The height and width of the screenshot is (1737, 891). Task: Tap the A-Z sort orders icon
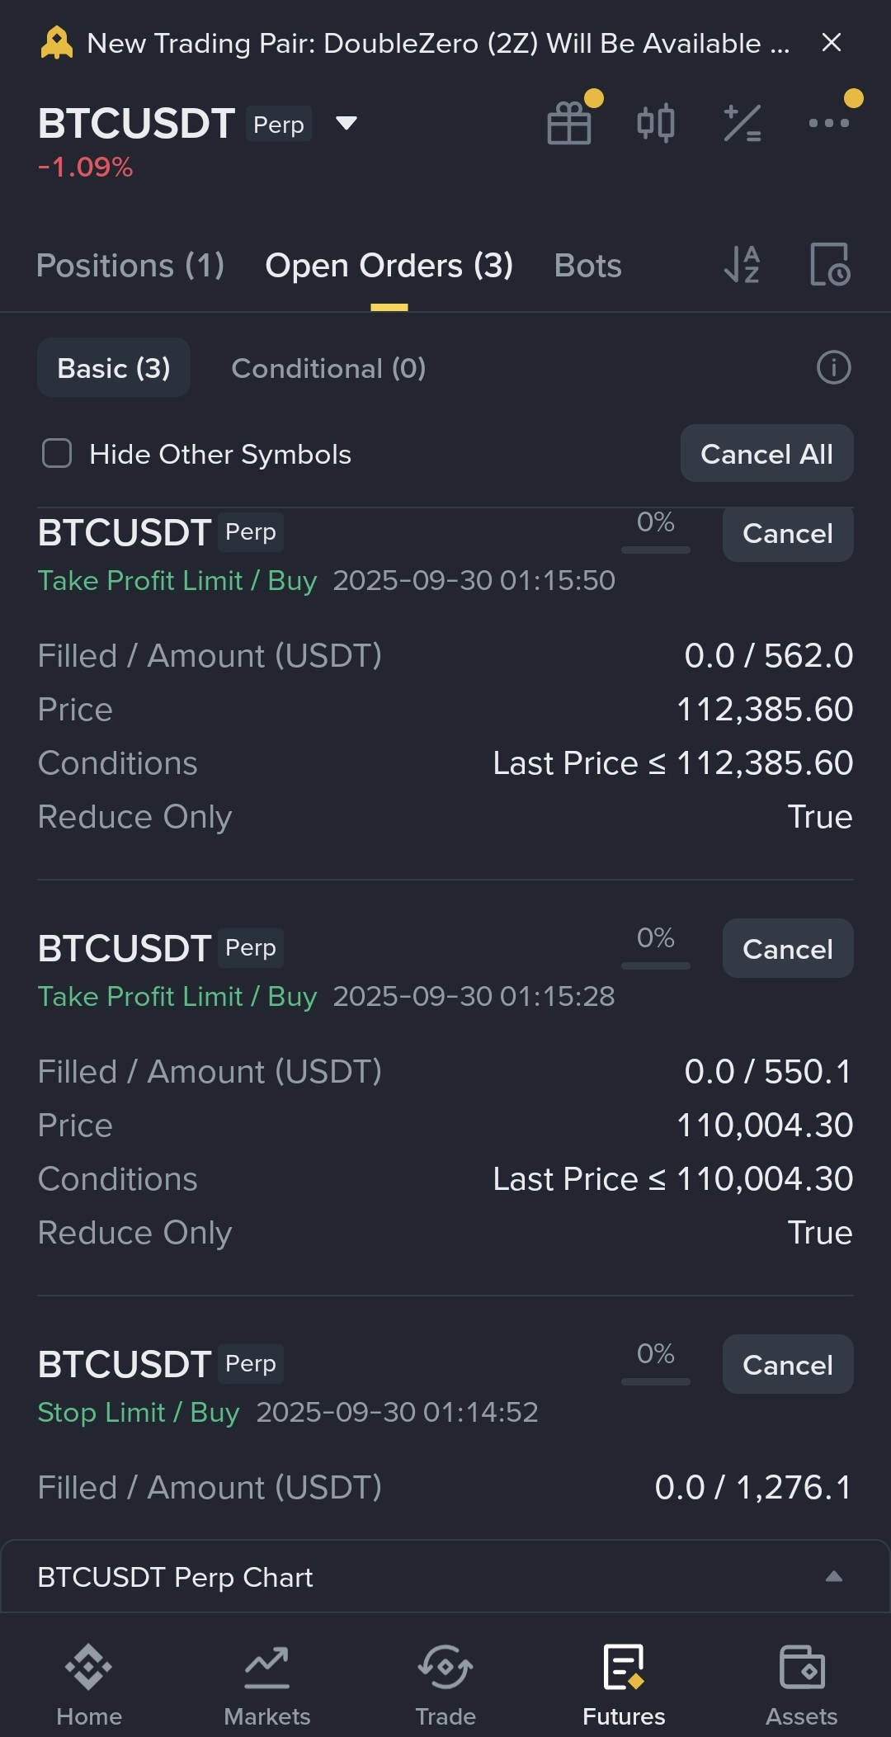[742, 265]
